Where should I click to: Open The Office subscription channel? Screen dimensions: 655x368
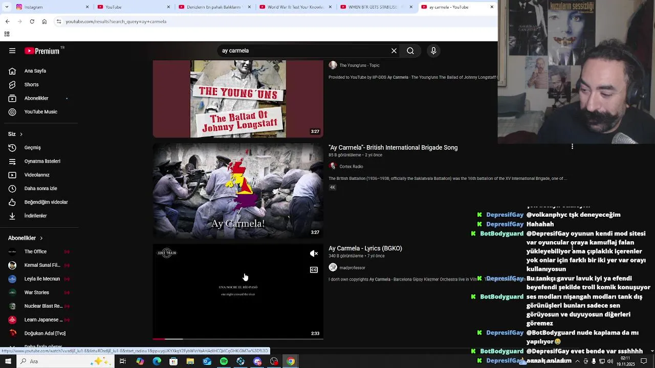tap(38, 251)
